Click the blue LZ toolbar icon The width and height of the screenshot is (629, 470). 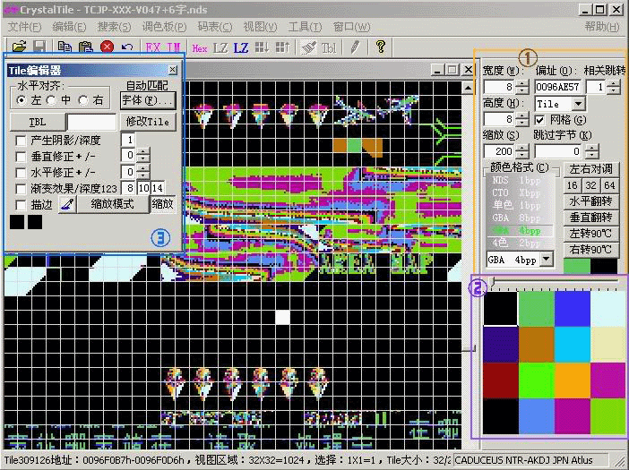click(x=241, y=48)
